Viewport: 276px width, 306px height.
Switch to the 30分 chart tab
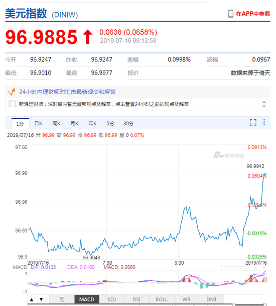128,123
